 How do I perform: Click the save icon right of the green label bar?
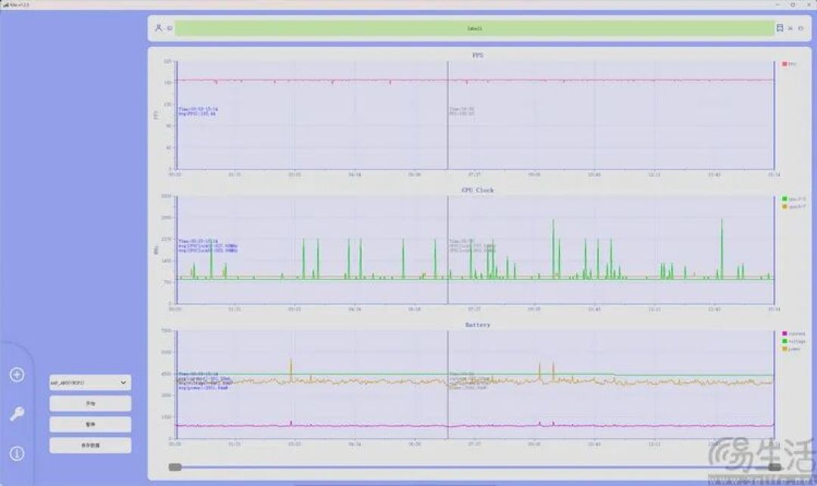coord(780,28)
